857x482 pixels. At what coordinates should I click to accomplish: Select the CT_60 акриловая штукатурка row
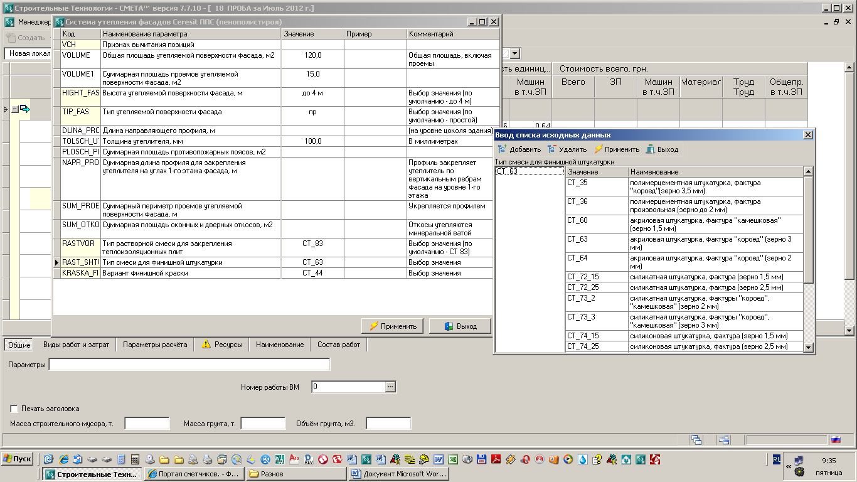click(x=684, y=224)
